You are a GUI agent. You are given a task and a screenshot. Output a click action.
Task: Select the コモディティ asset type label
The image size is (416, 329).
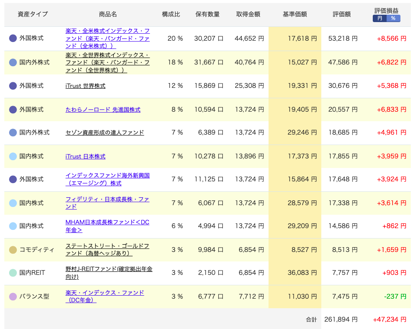coord(37,250)
